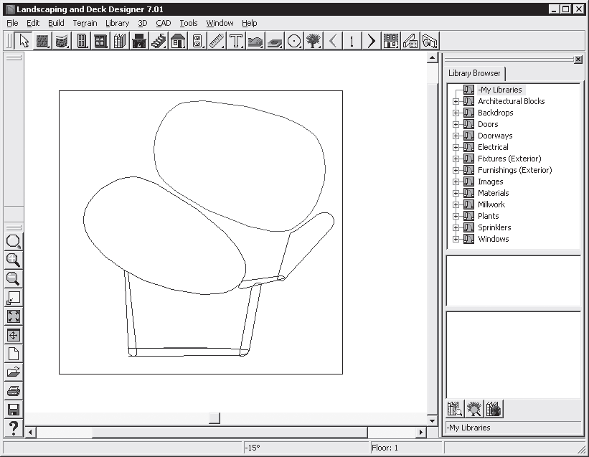The height and width of the screenshot is (457, 589).
Task: Click the horizontal scrollbar right arrow
Action: click(x=421, y=433)
